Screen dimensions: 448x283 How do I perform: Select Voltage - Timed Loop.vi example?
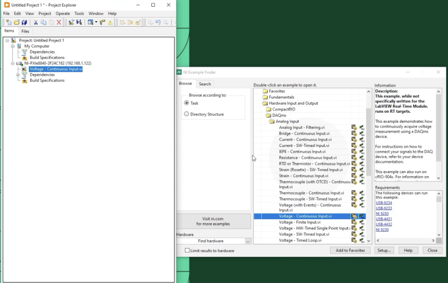300,241
